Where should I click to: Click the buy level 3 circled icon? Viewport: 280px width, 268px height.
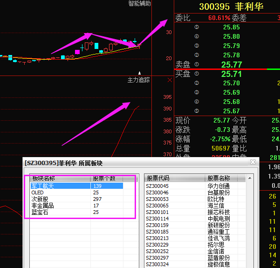tap(197, 92)
